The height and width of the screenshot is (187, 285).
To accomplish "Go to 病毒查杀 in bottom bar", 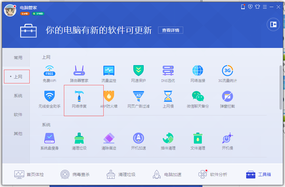I will click(x=75, y=174).
